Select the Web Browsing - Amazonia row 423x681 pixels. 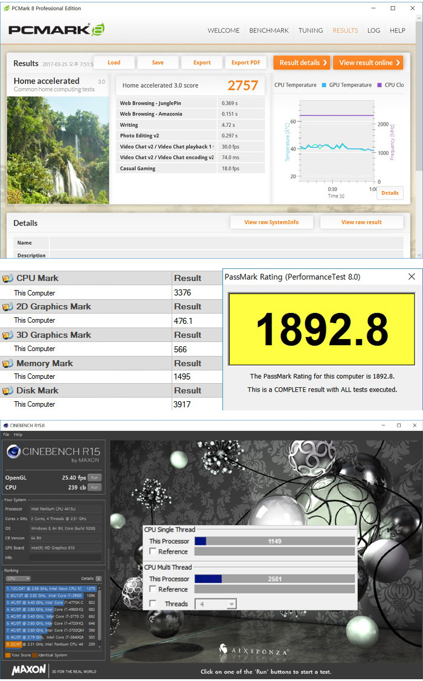[x=190, y=114]
